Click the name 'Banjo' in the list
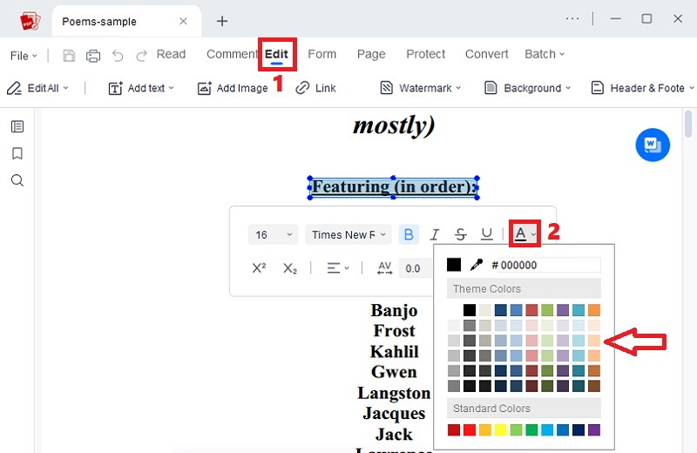 [x=394, y=310]
